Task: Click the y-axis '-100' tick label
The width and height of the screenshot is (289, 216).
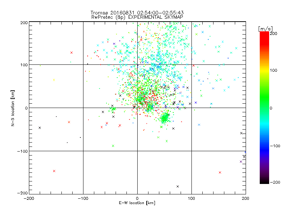Action: (x=22, y=151)
